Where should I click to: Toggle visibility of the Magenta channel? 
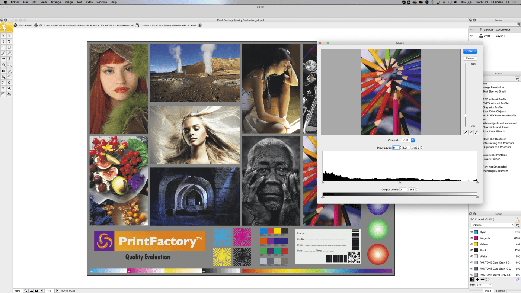(472, 238)
